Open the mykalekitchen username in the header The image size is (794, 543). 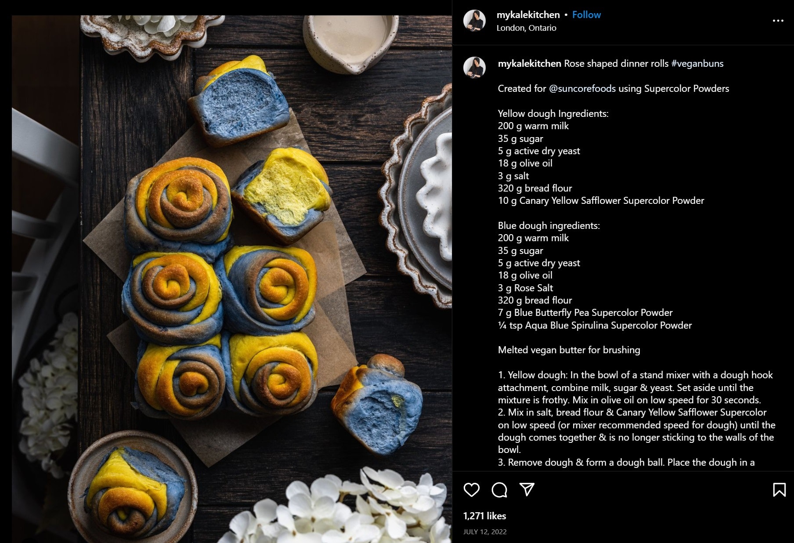tap(528, 15)
